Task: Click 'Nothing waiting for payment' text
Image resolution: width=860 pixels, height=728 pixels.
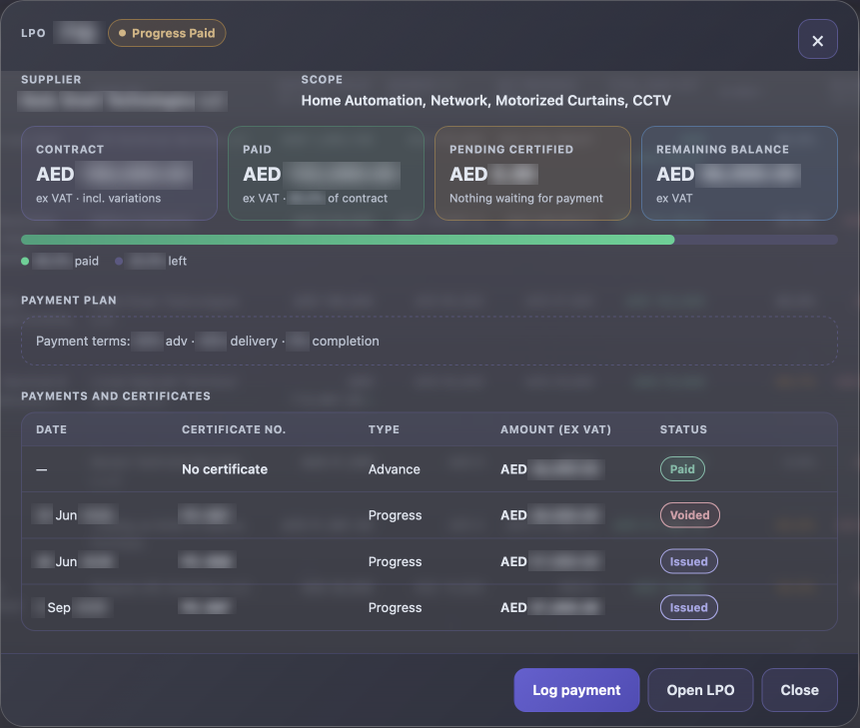Action: [526, 198]
